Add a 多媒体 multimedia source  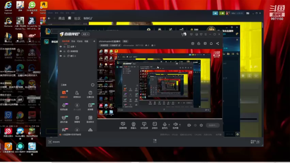click(x=155, y=125)
